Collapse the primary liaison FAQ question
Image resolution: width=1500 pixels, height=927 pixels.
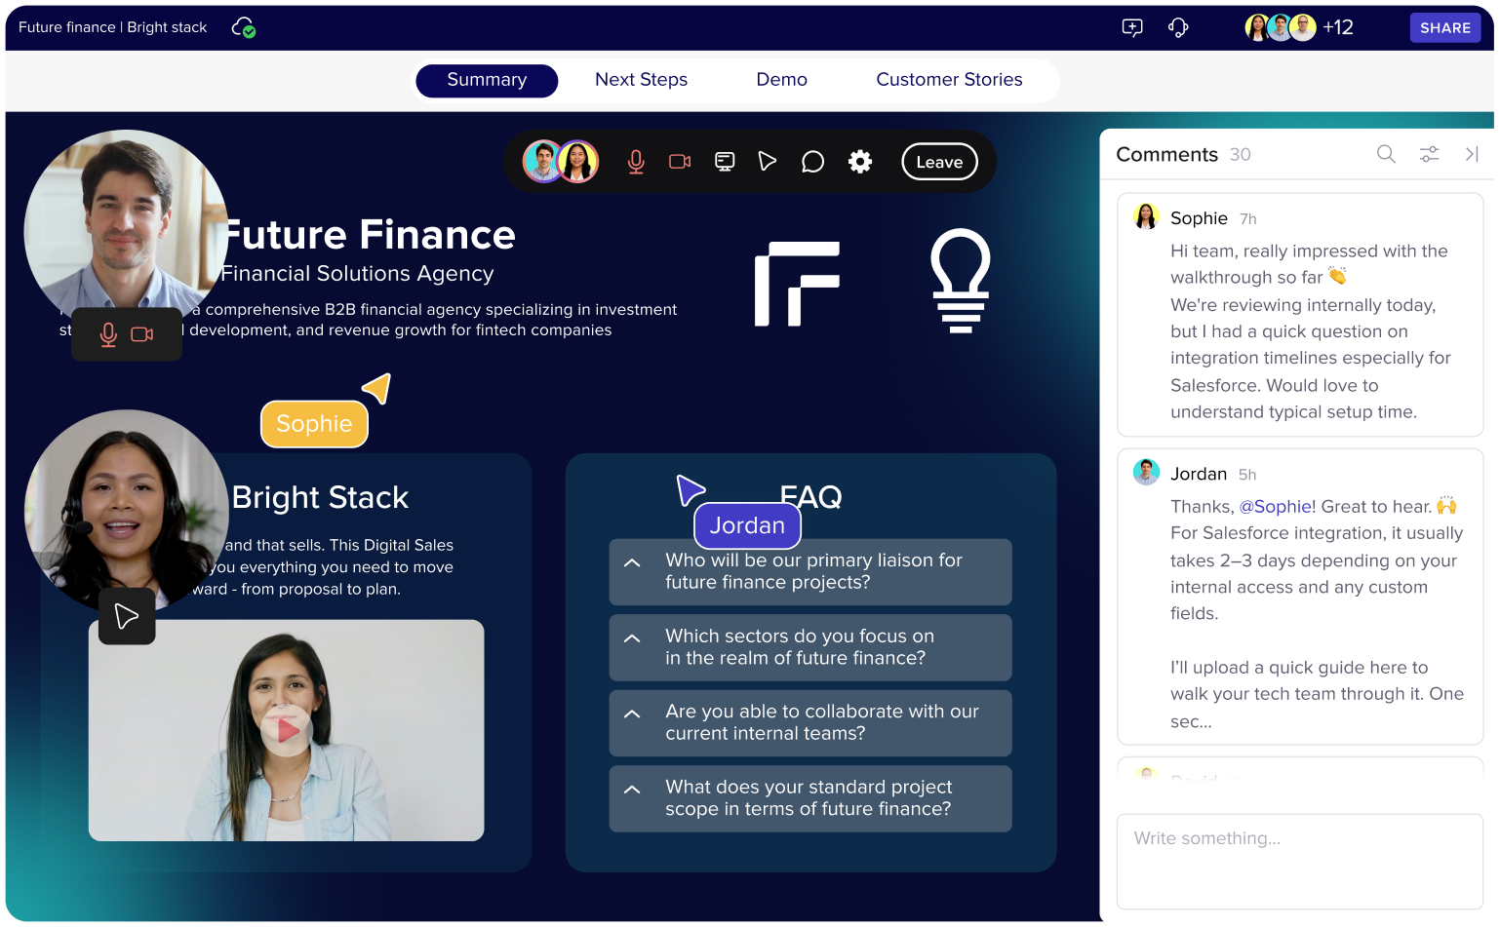point(632,562)
